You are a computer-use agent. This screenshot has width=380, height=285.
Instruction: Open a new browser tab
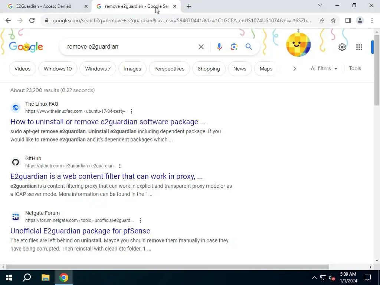189,6
